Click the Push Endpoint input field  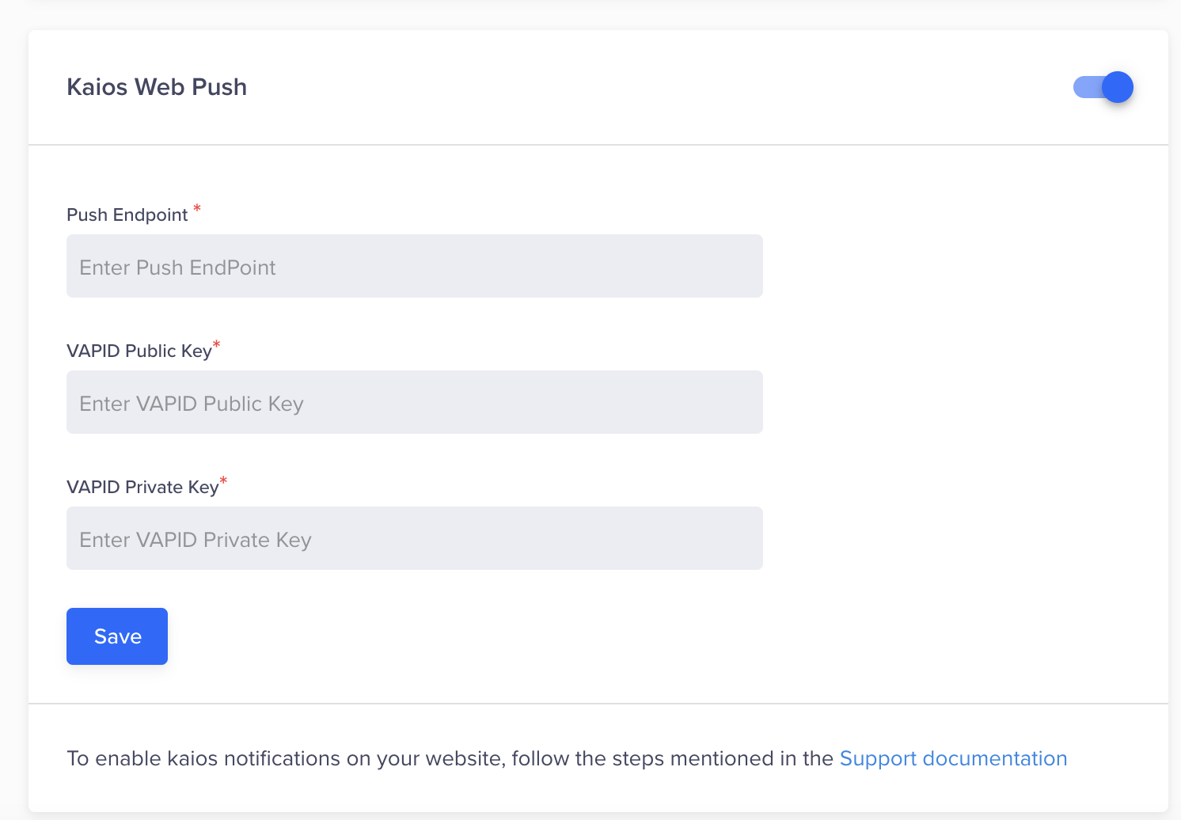pos(415,266)
